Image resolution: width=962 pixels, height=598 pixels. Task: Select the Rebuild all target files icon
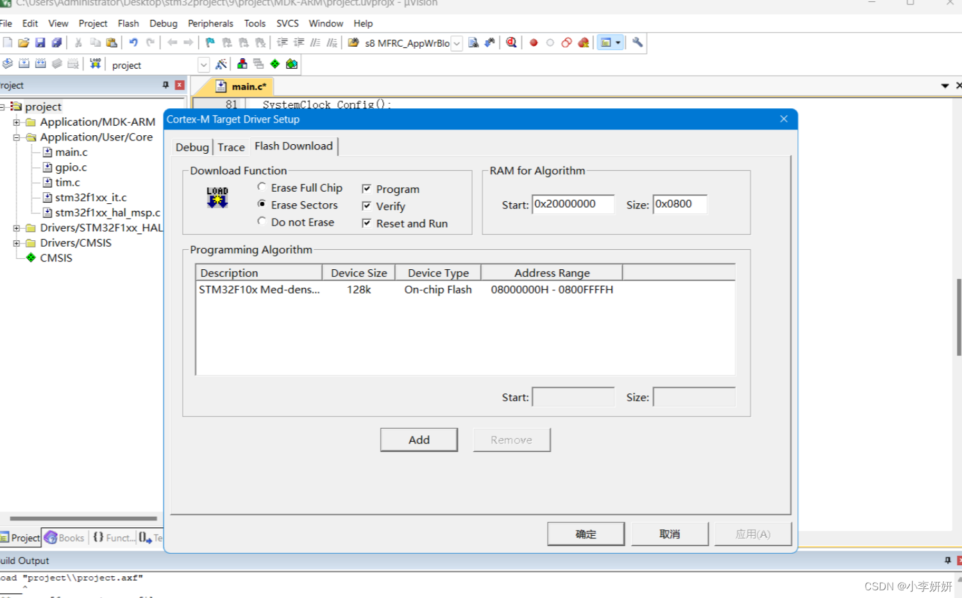pos(40,63)
